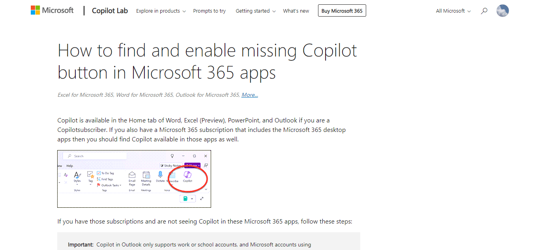The height and width of the screenshot is (250, 539).
Task: Expand the Getting started dropdown
Action: (256, 11)
